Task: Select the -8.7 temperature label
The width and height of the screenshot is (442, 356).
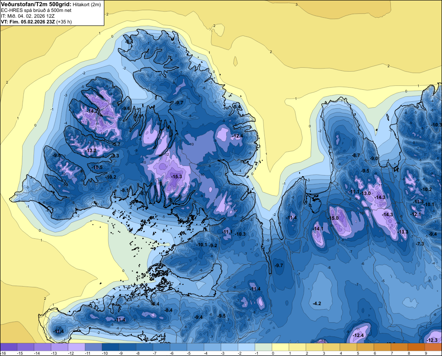Action: click(x=356, y=155)
